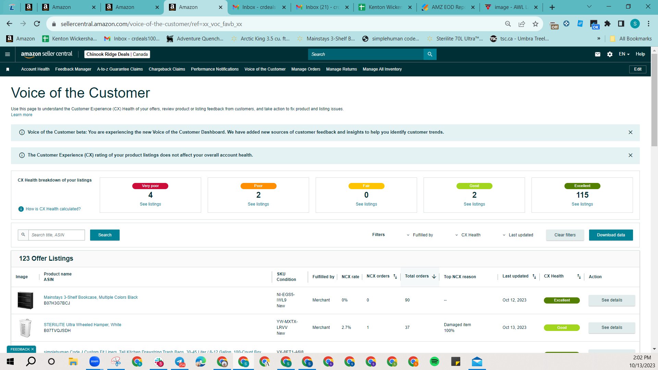The width and height of the screenshot is (658, 370).
Task: Close the FEEDBACK tab widget
Action: 33,349
